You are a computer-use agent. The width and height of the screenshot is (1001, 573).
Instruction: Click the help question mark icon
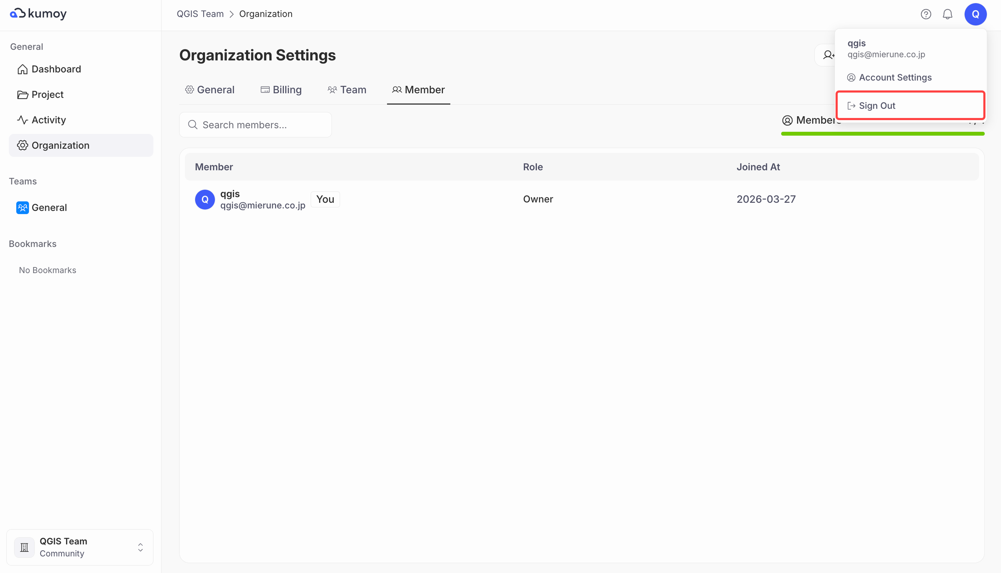pos(925,14)
